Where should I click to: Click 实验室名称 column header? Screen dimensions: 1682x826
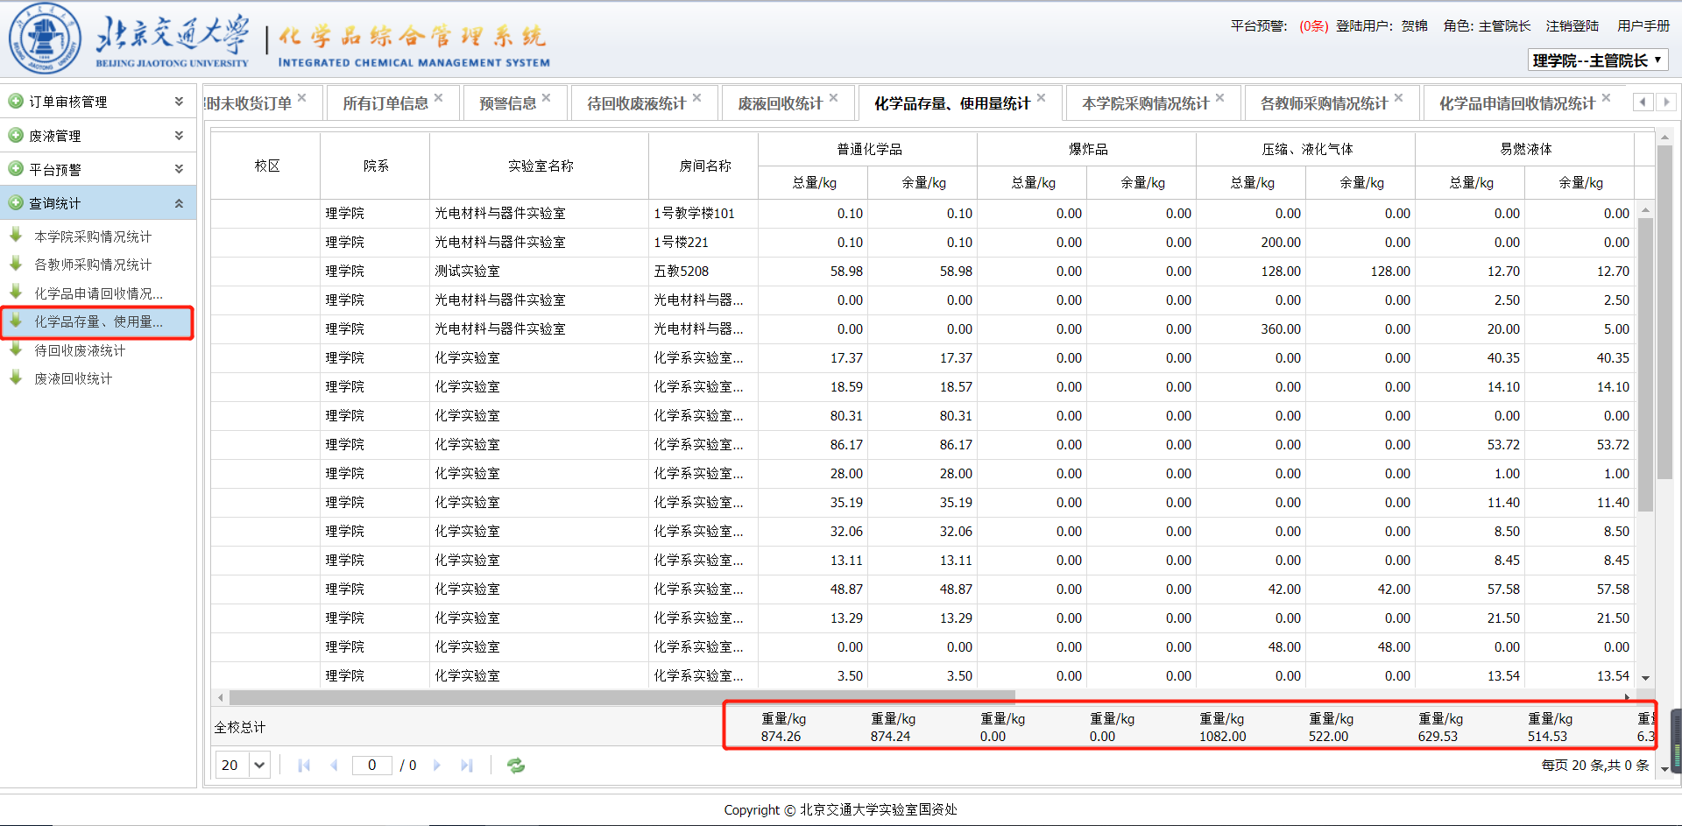coord(540,166)
